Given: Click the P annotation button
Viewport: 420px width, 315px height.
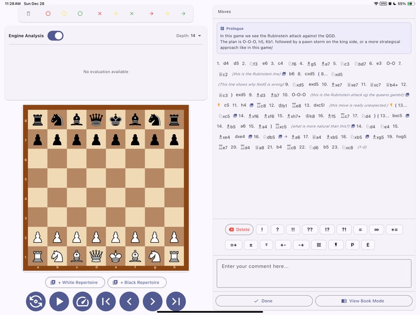Looking at the screenshot, I should coord(352,245).
